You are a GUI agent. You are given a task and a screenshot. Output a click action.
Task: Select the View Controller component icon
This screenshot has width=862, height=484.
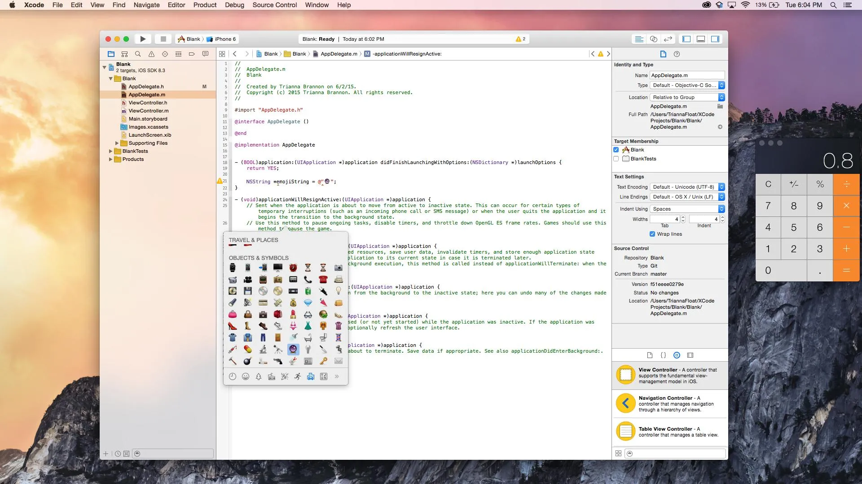tap(626, 375)
